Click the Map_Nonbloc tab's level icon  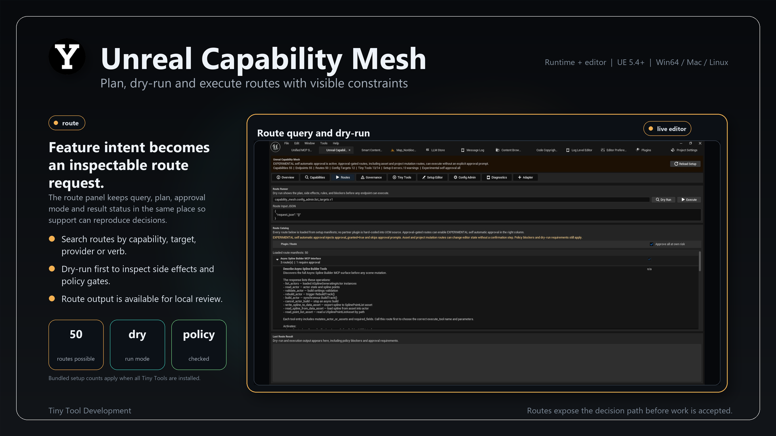point(392,150)
